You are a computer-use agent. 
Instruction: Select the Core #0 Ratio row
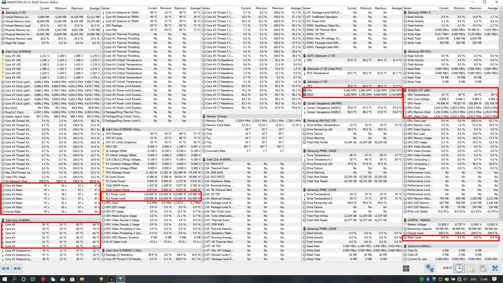coord(50,186)
